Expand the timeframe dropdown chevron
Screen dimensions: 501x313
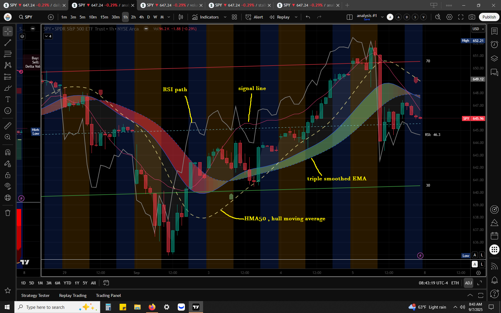[169, 17]
